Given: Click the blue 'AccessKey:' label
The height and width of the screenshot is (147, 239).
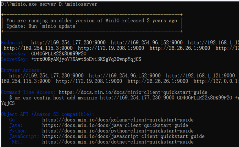Looking at the screenshot, I should [x=14, y=54].
